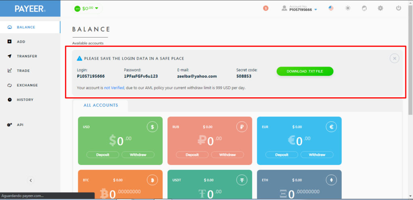Screen dimensions: 413x200
Task: Collapse the sidebar with the chevron
Action: [31, 180]
